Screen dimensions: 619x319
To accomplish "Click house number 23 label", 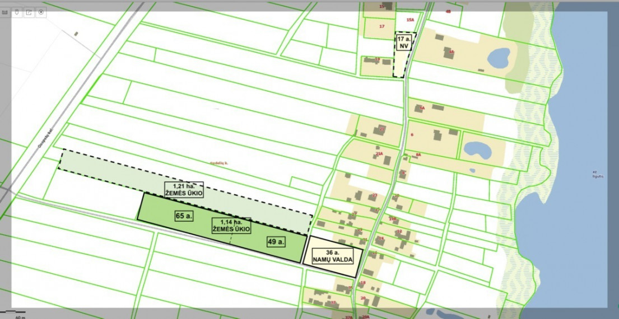I will (375, 195).
